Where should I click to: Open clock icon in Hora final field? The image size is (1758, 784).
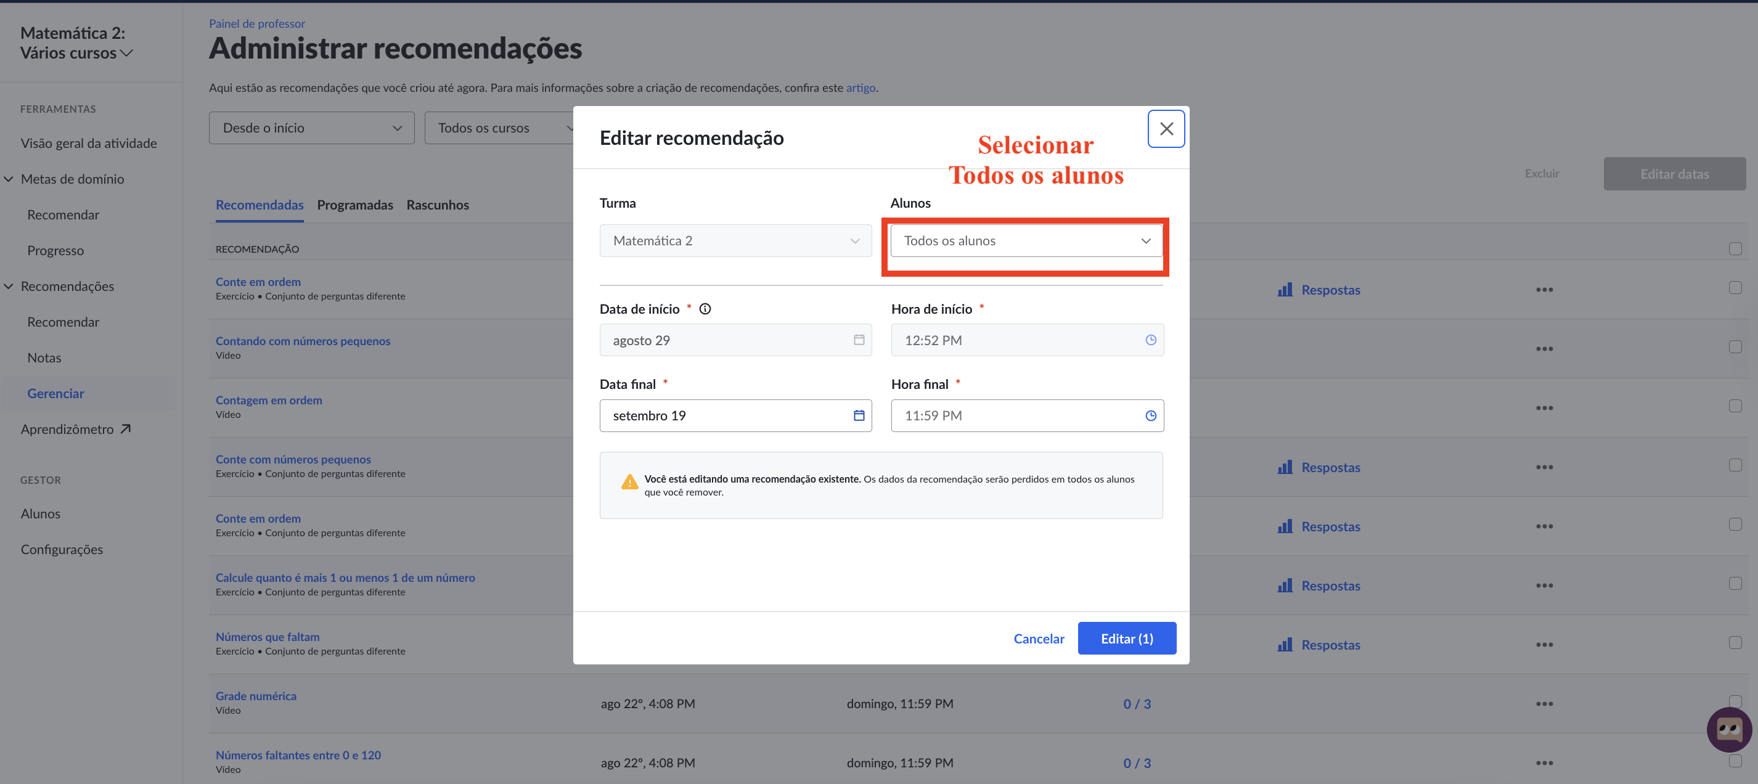point(1151,415)
